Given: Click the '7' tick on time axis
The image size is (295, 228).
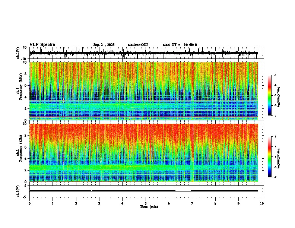Looking at the screenshot, I should [192, 203].
